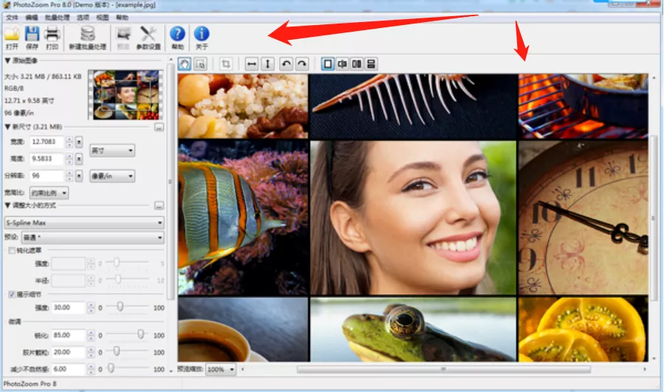Select the hand pan tool
The width and height of the screenshot is (664, 392).
(x=184, y=64)
